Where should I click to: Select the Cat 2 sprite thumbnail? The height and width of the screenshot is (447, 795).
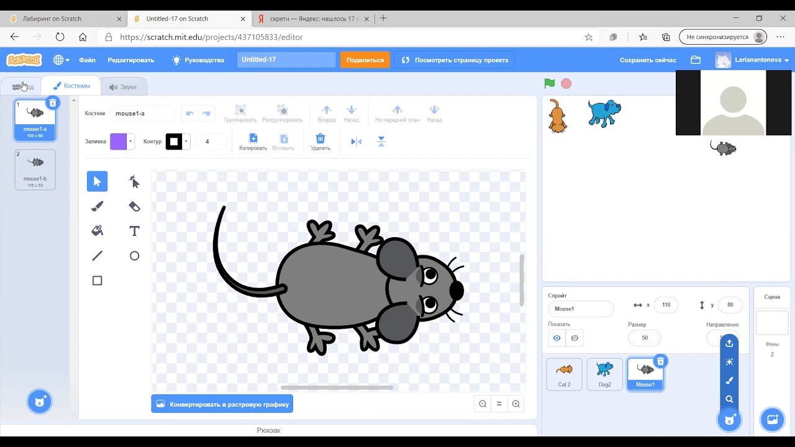564,374
